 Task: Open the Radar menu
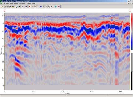pos(16,3)
